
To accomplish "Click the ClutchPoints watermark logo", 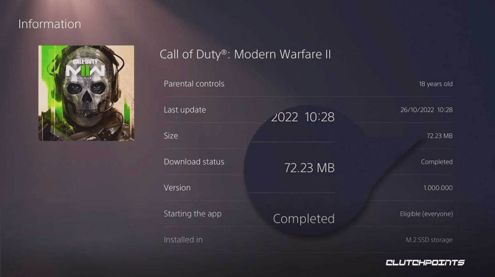I will (x=425, y=263).
